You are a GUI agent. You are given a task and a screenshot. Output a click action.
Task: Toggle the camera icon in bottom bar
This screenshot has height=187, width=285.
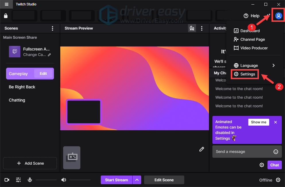pos(7,180)
